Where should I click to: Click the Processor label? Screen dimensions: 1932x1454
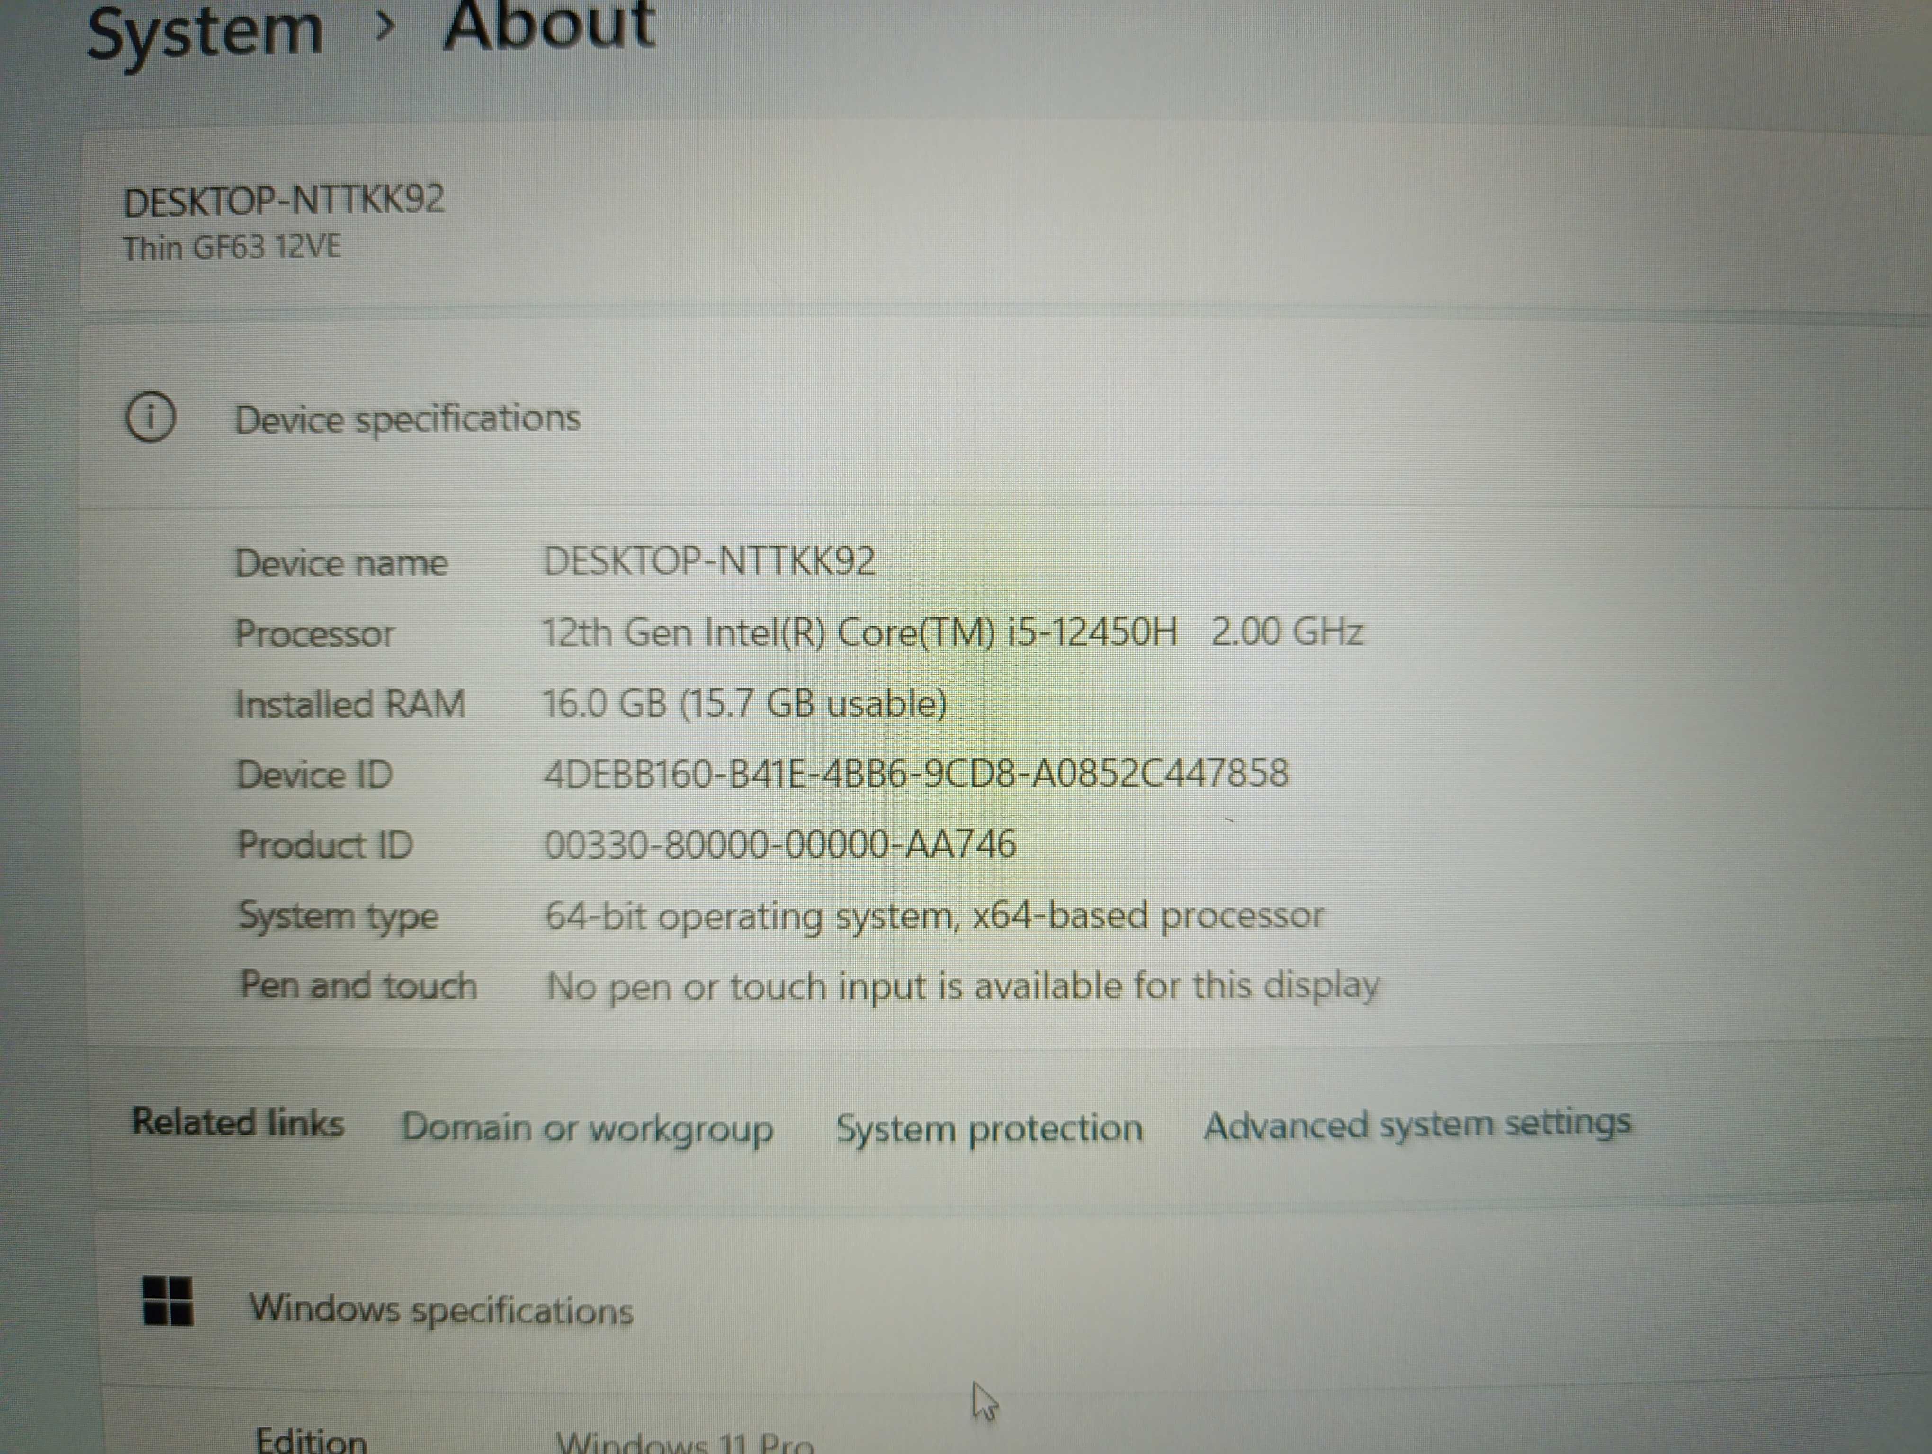(314, 634)
